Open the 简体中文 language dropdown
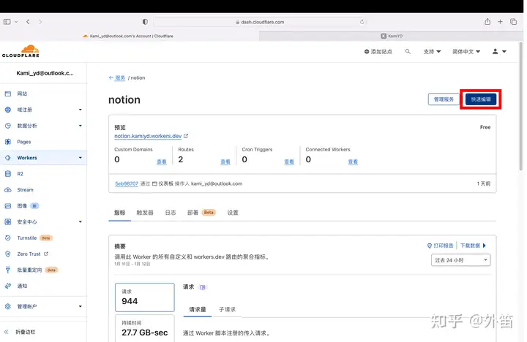The height and width of the screenshot is (342, 527). (466, 51)
